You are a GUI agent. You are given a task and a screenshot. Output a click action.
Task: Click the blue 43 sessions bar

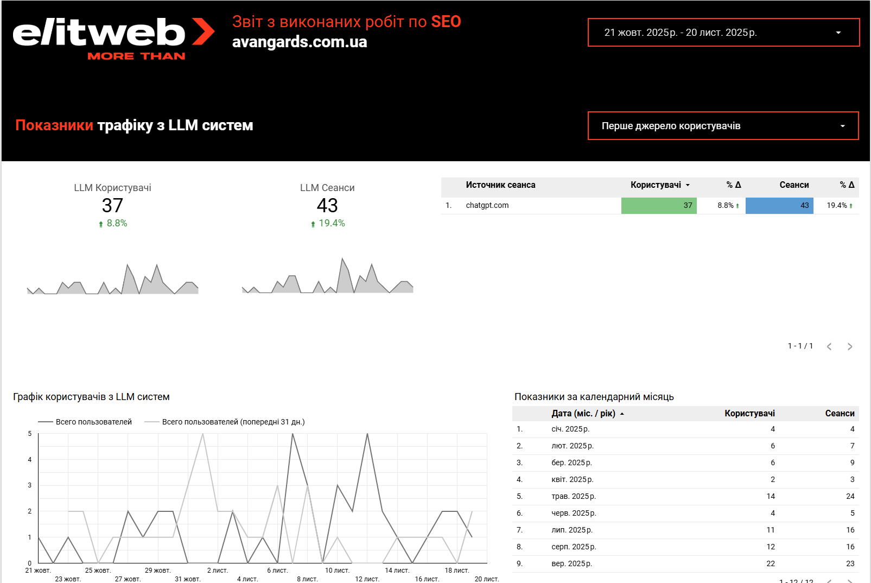779,206
